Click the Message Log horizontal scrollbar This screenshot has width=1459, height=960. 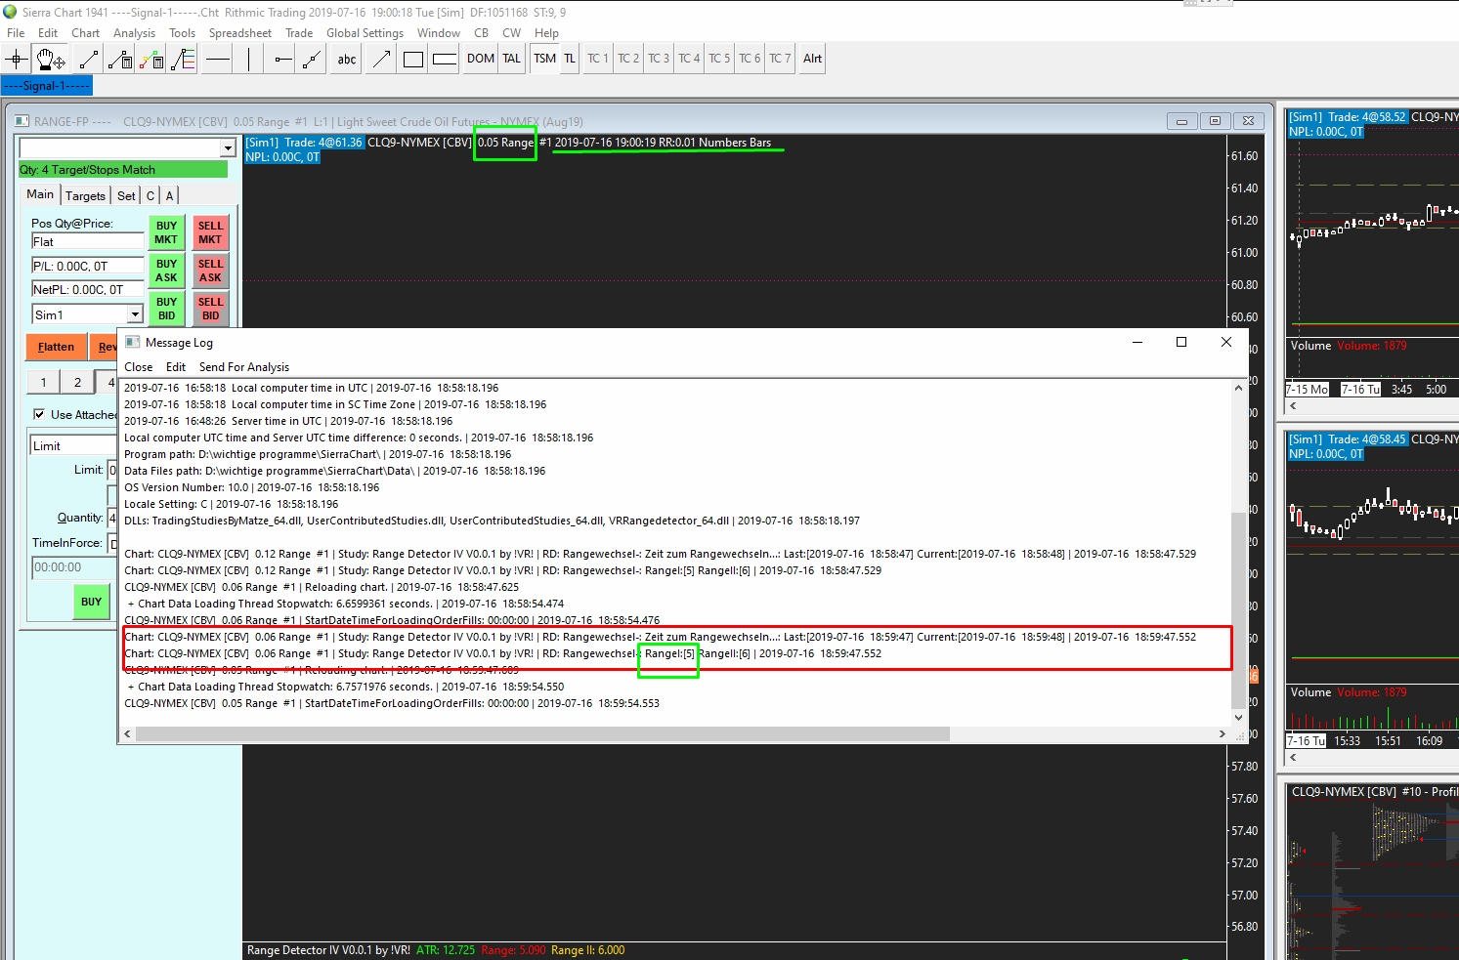pos(542,733)
